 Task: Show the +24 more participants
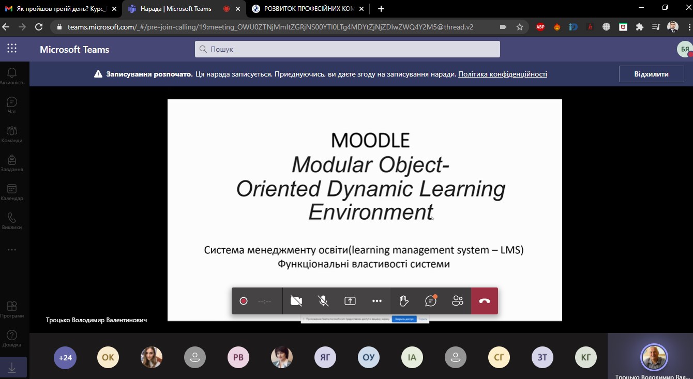(65, 357)
